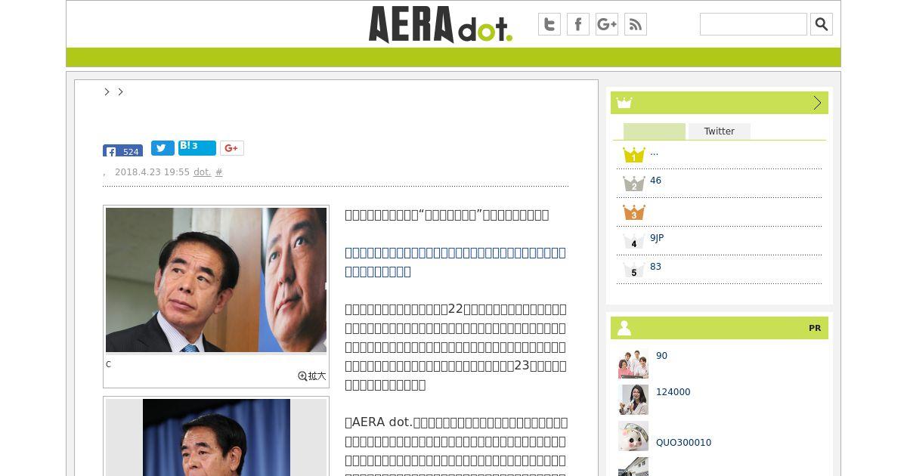
Task: Click the green navigation bar
Action: pos(453,57)
